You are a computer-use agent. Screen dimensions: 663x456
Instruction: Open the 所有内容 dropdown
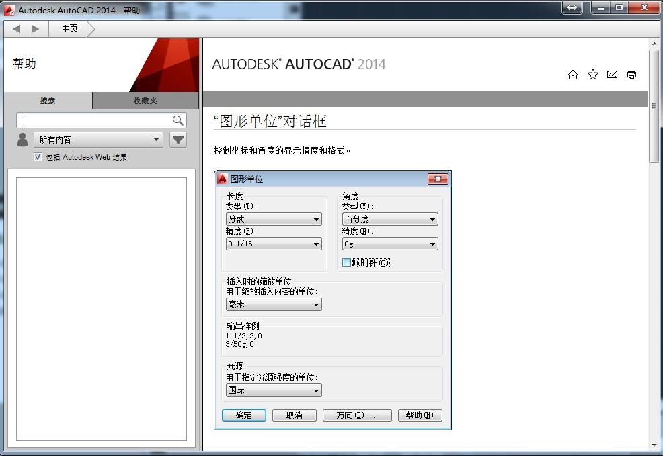tap(98, 139)
